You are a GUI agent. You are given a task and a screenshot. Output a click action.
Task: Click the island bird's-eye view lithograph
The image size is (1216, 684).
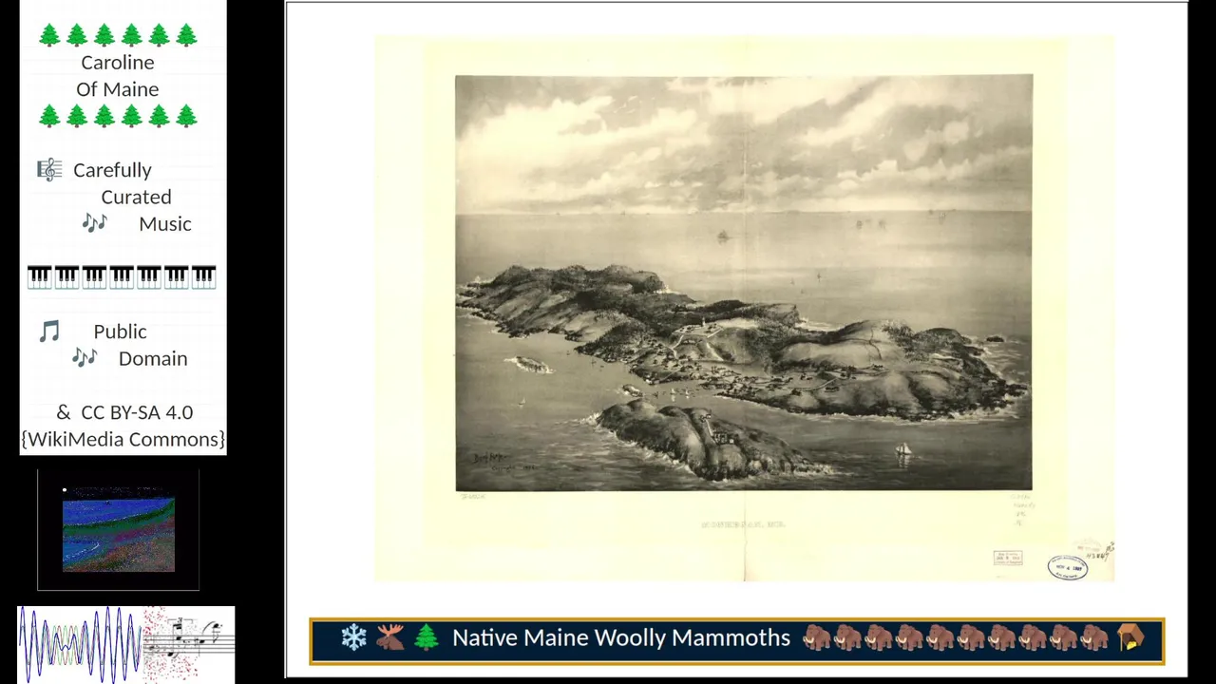(744, 282)
